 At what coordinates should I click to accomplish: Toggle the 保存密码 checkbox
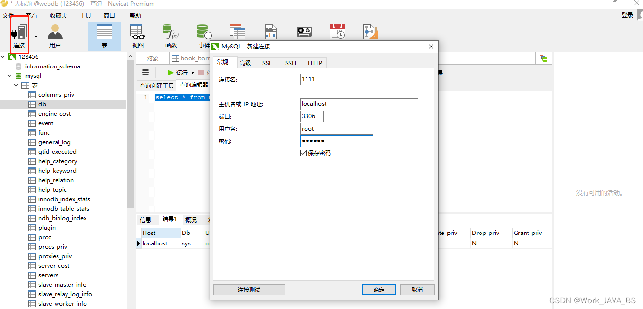[x=304, y=153]
